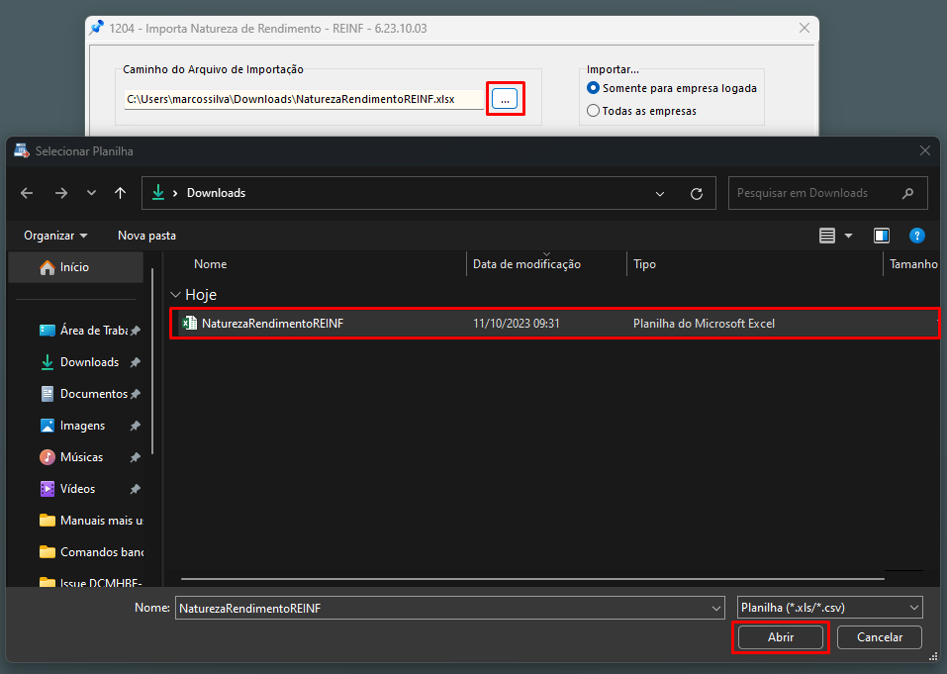Click the refresh button beside address bar
The height and width of the screenshot is (674, 947).
pos(697,194)
